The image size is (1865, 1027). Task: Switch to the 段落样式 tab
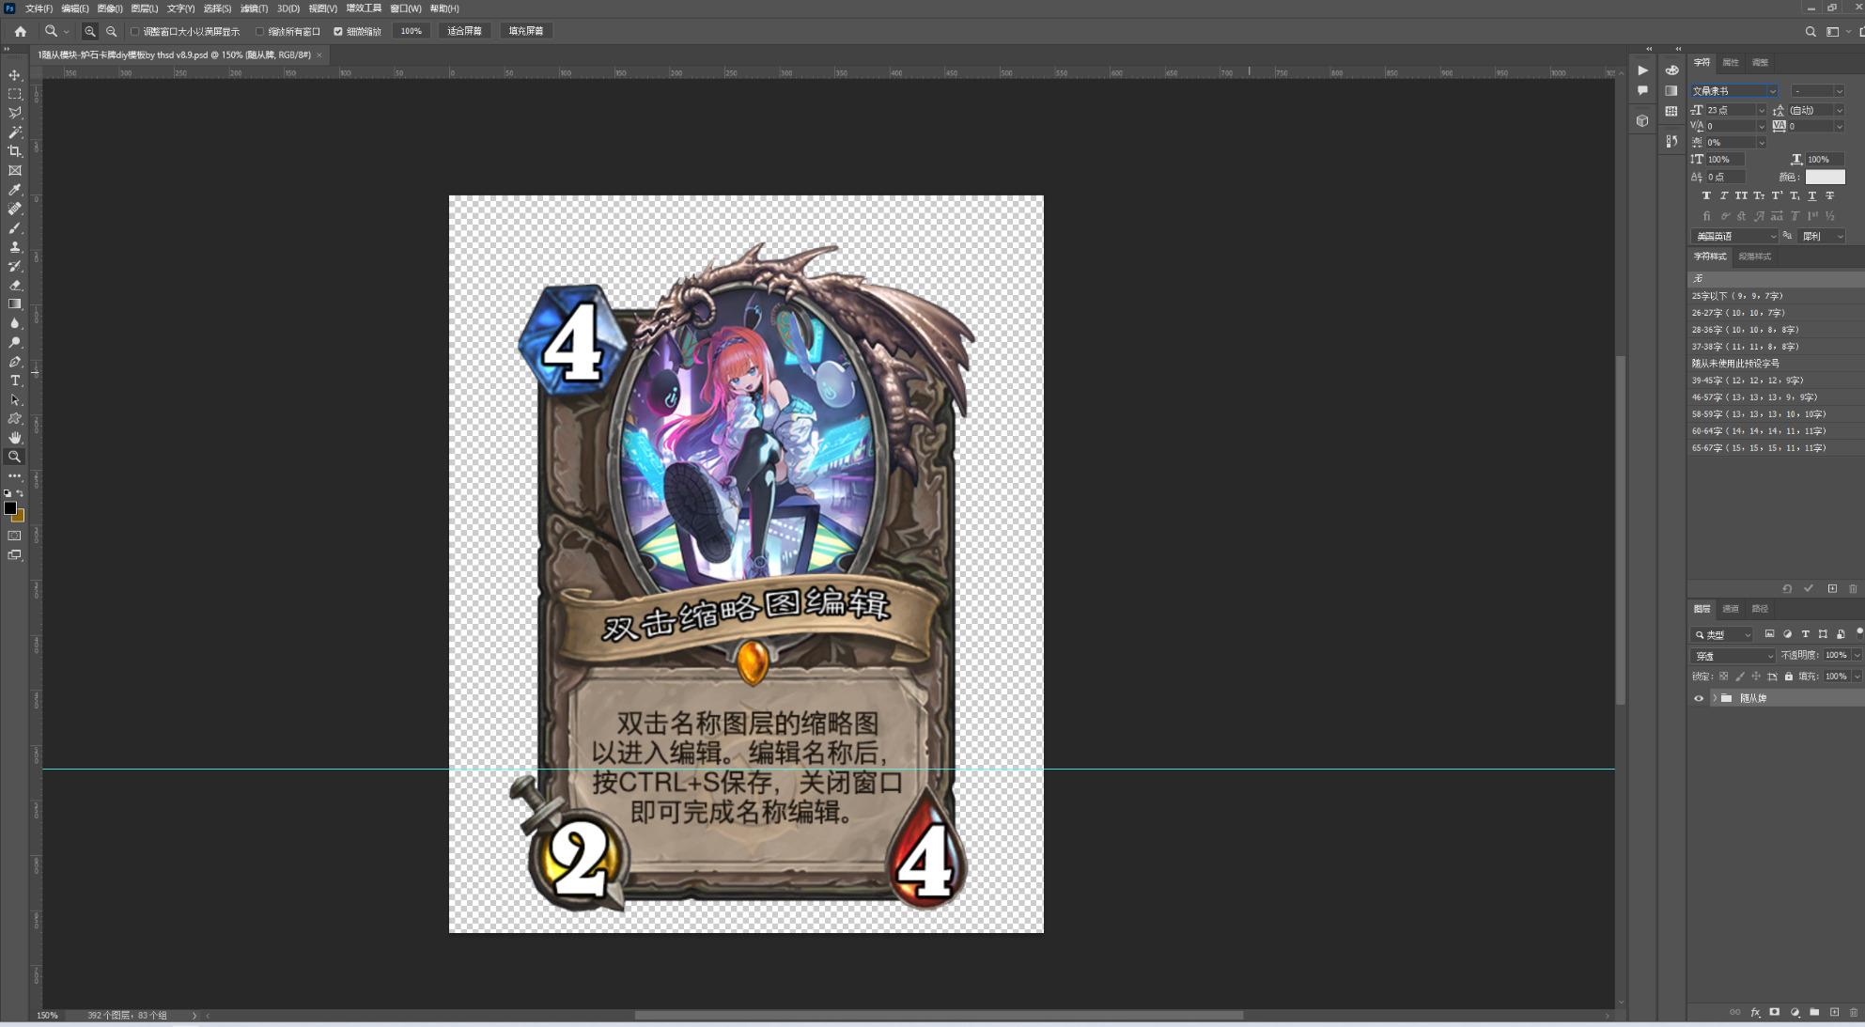1754,257
